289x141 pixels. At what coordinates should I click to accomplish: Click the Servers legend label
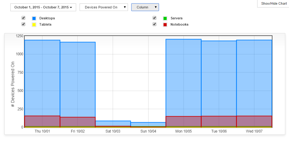point(176,18)
